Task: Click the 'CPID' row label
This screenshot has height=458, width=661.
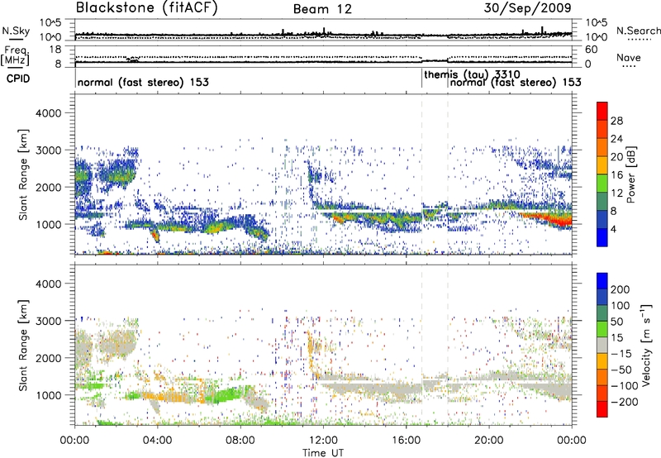Action: [18, 79]
